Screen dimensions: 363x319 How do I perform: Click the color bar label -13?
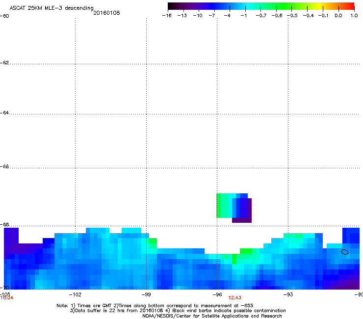[182, 16]
